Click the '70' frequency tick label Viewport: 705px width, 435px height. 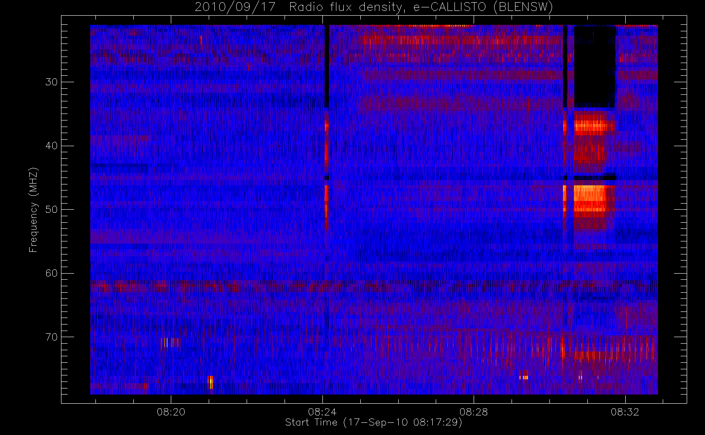[51, 337]
